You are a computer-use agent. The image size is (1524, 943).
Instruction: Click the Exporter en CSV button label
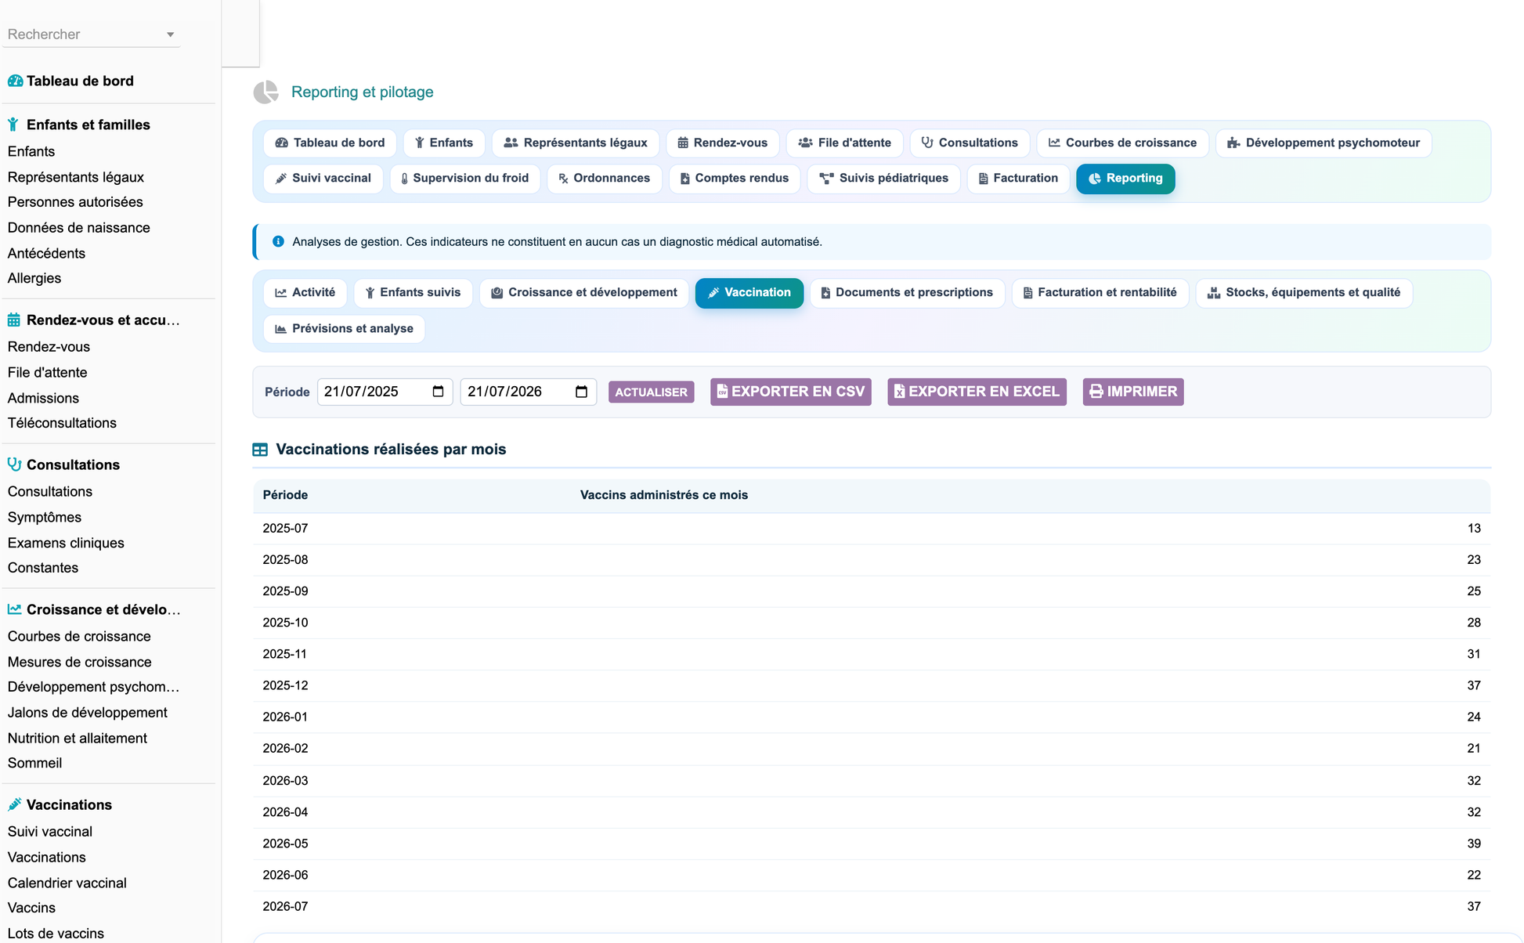pos(798,392)
